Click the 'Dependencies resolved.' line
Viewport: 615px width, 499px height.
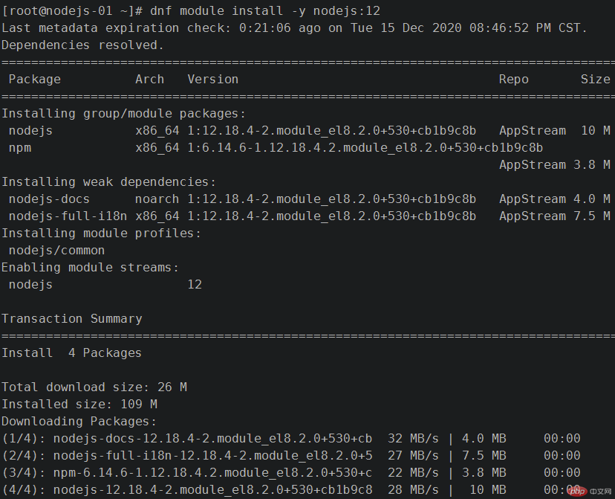[82, 45]
